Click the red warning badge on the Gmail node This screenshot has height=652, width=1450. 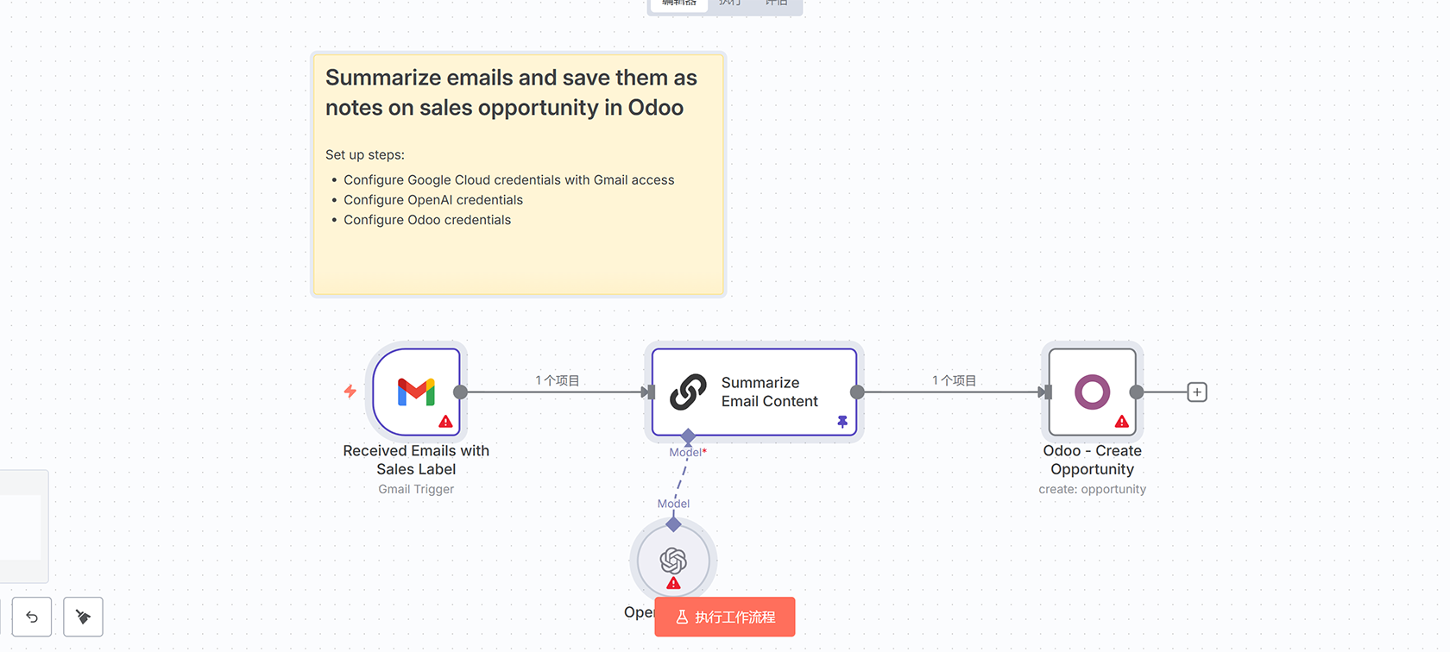tap(445, 422)
